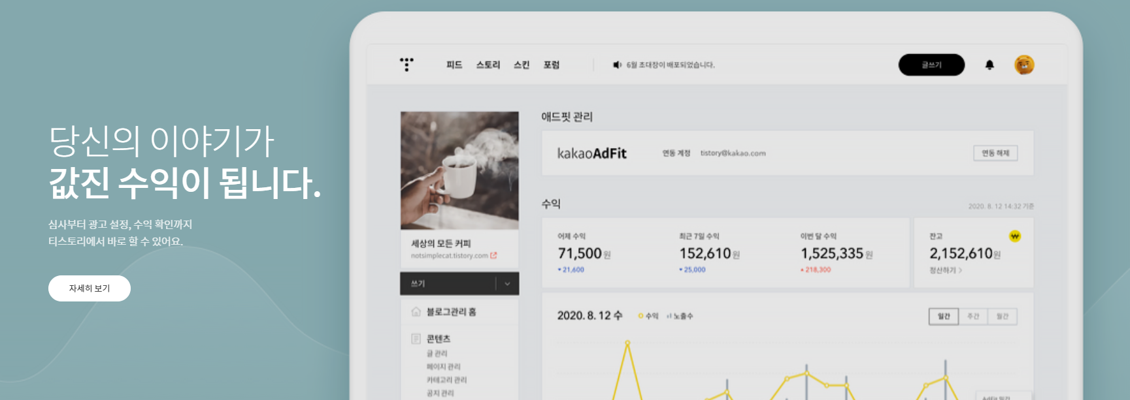The image size is (1130, 400).
Task: Click the highest yellow peak point on the chart
Action: tap(627, 343)
